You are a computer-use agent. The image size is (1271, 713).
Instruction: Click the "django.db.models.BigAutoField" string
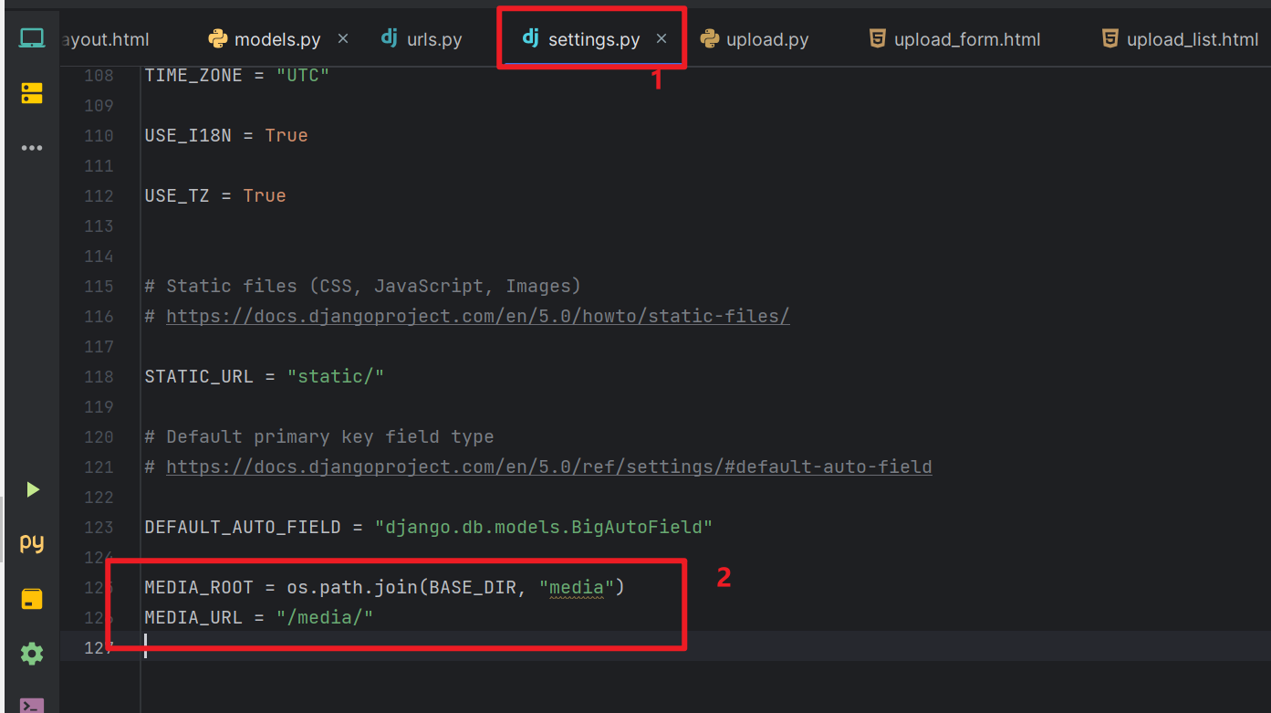click(544, 527)
